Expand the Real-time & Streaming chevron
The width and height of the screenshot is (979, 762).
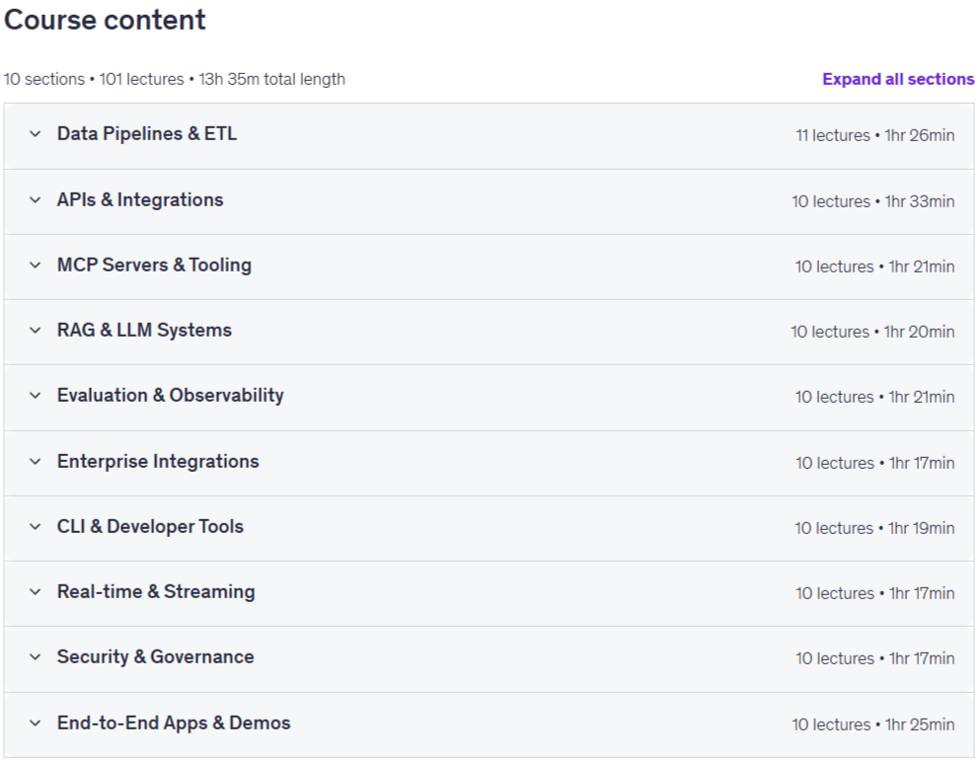[x=35, y=592]
